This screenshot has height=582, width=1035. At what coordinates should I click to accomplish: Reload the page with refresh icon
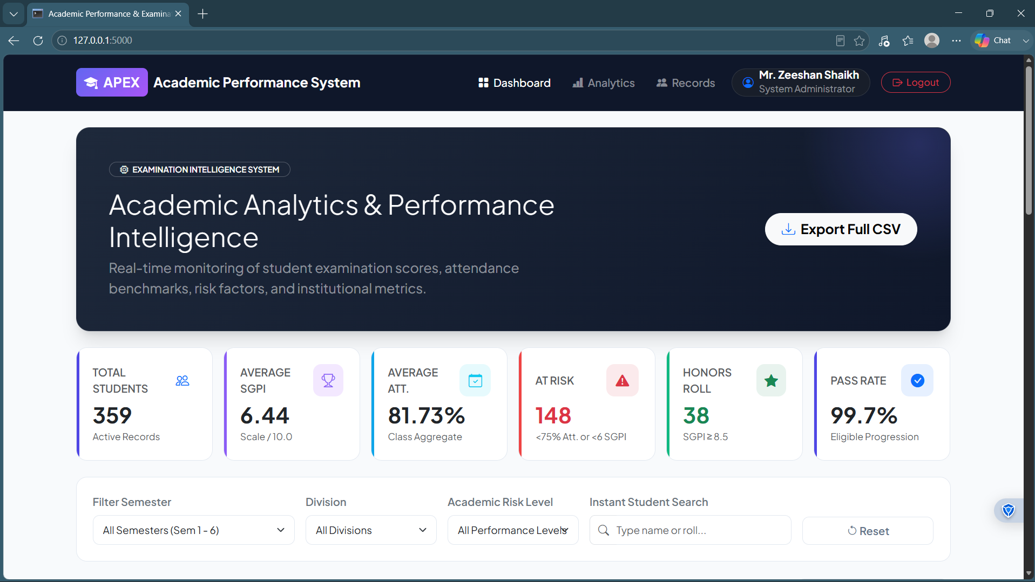point(38,40)
